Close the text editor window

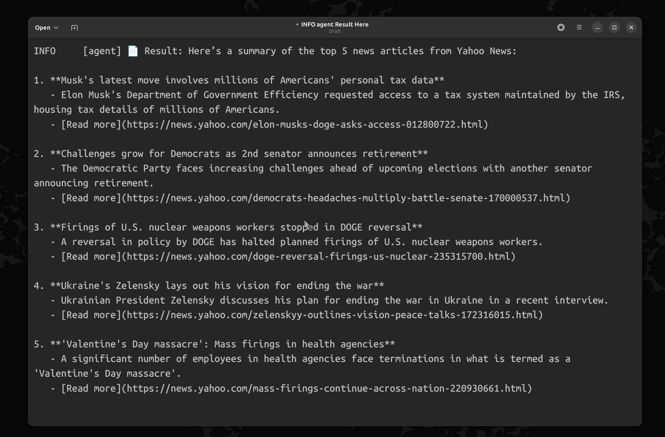[631, 28]
